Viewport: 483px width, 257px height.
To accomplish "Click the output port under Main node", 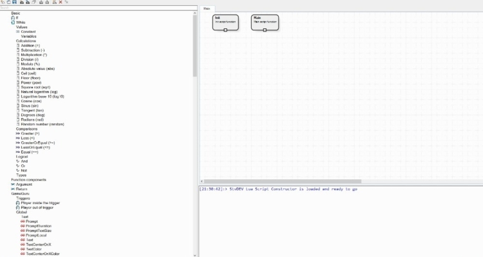I will 265,30.
